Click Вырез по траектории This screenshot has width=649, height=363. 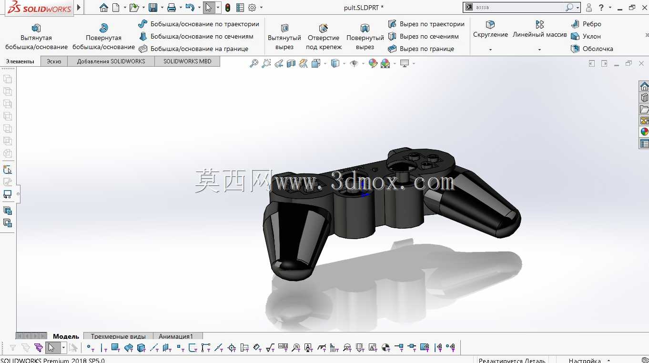(x=426, y=24)
